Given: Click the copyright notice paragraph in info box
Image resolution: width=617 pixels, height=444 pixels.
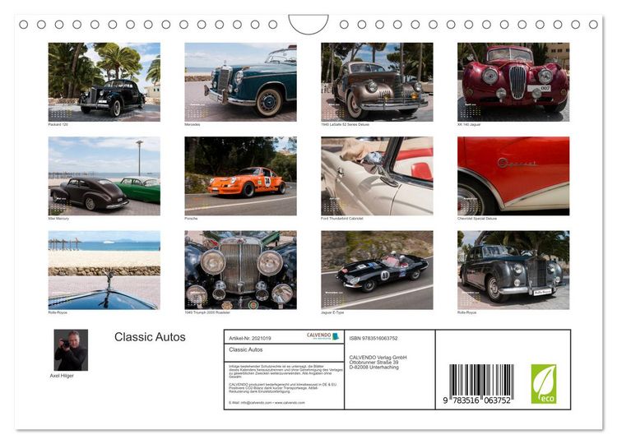Looking at the screenshot, I should [x=285, y=372].
